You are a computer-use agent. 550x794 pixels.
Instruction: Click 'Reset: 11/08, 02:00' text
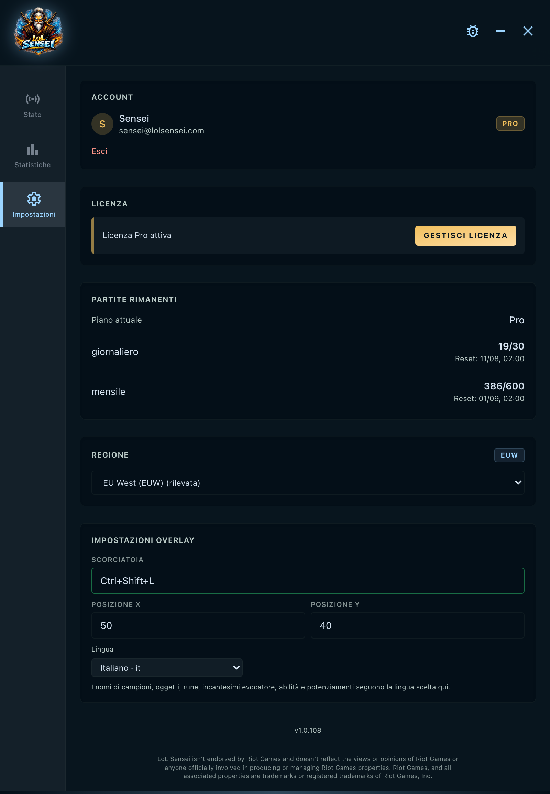pyautogui.click(x=489, y=359)
